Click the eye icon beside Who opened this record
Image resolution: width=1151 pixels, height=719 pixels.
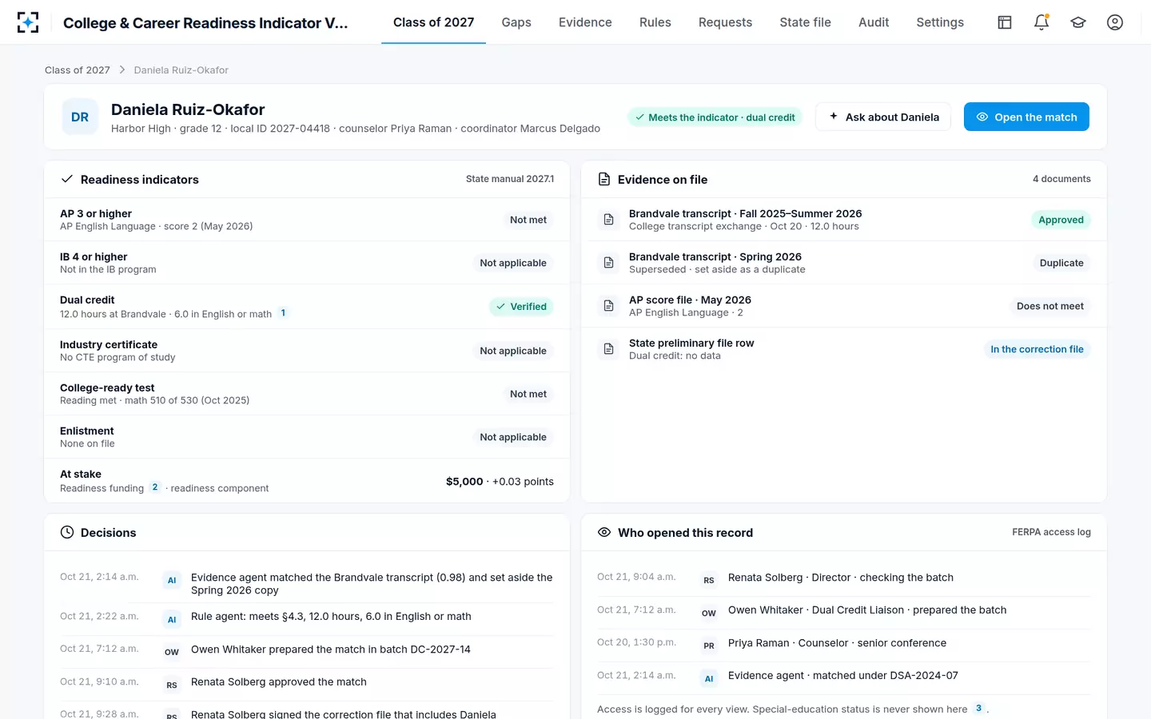click(604, 532)
